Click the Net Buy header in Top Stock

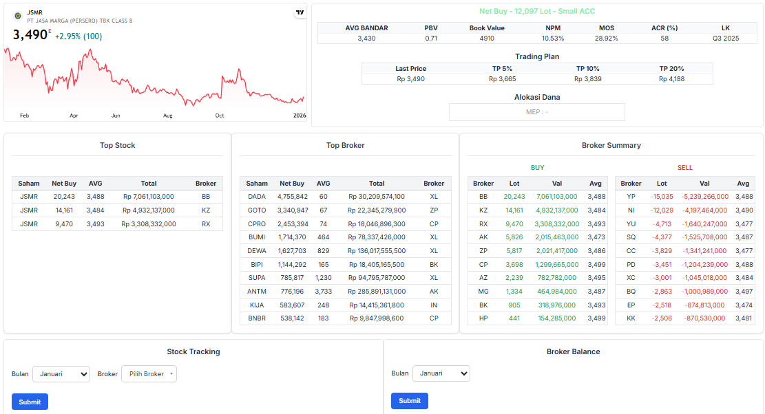coord(63,184)
